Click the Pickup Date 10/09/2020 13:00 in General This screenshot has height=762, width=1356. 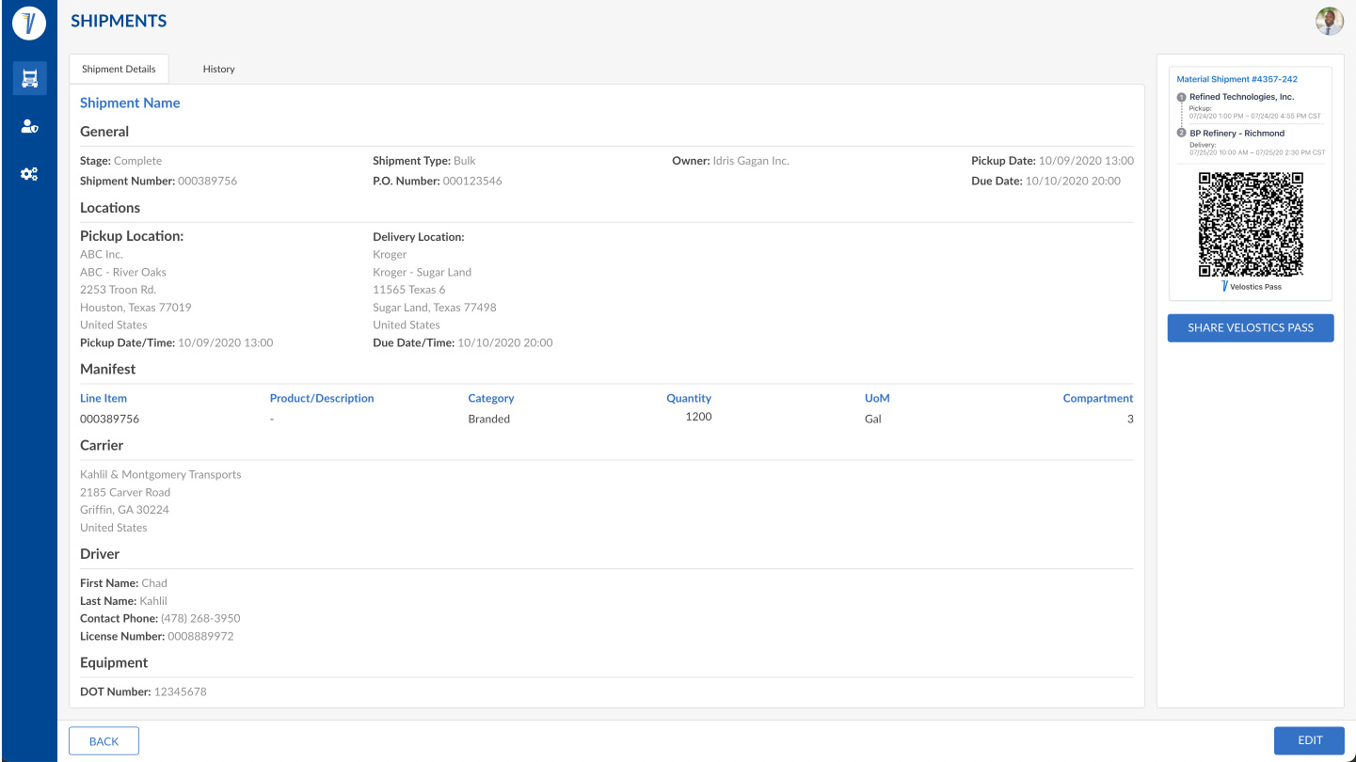(x=1052, y=161)
